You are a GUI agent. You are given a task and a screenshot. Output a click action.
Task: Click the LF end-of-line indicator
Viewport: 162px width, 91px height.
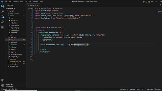click(x=143, y=89)
